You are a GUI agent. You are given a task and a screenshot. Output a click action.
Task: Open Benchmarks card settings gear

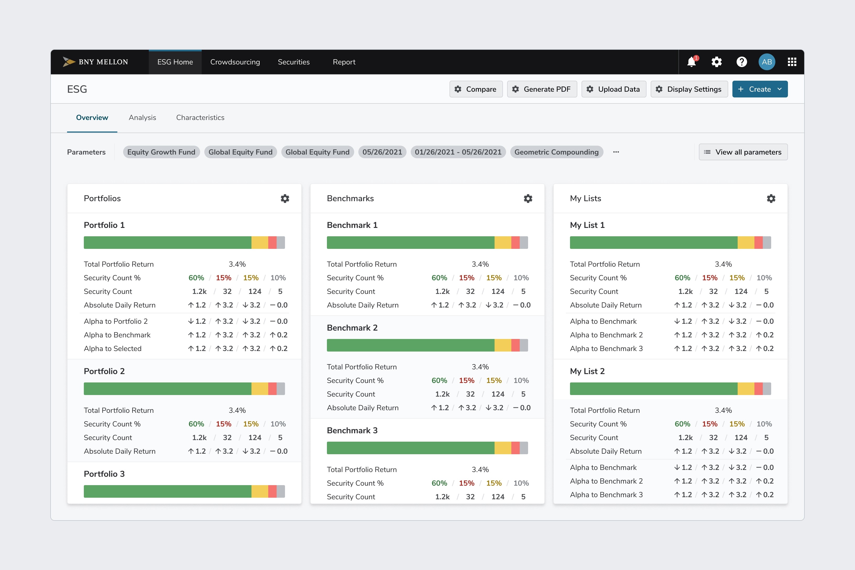tap(528, 199)
